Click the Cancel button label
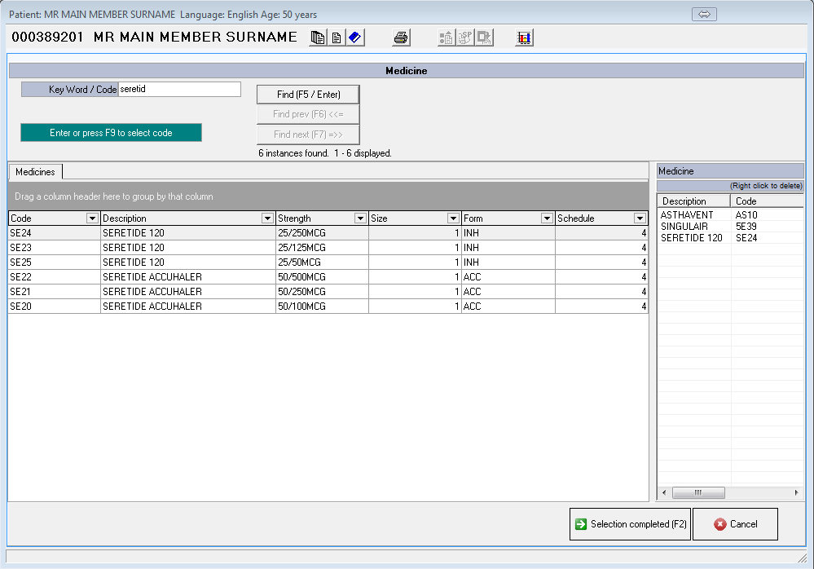Image resolution: width=814 pixels, height=569 pixels. (743, 524)
